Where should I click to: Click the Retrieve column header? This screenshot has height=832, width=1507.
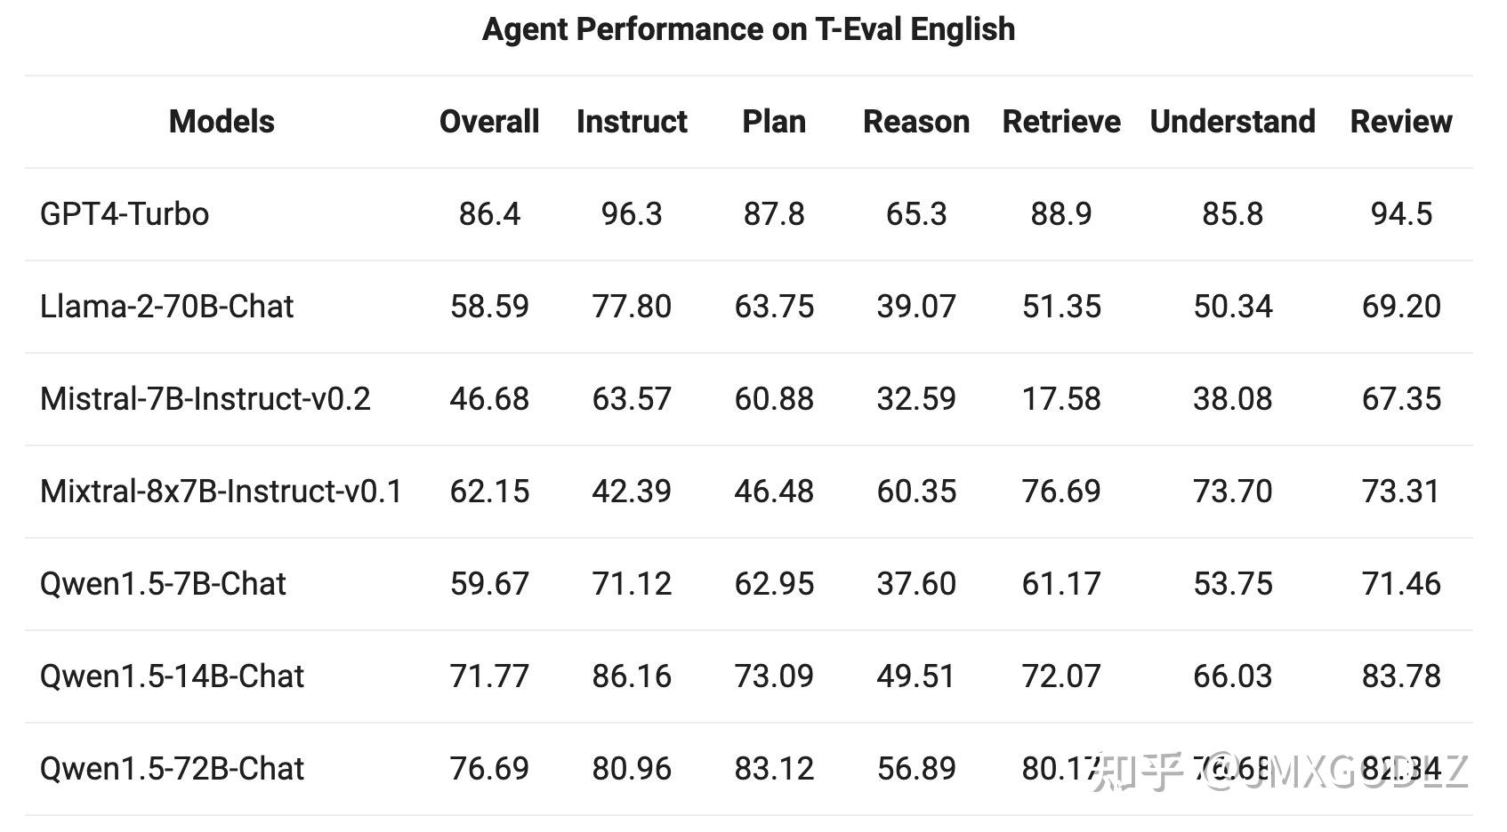(x=1061, y=122)
